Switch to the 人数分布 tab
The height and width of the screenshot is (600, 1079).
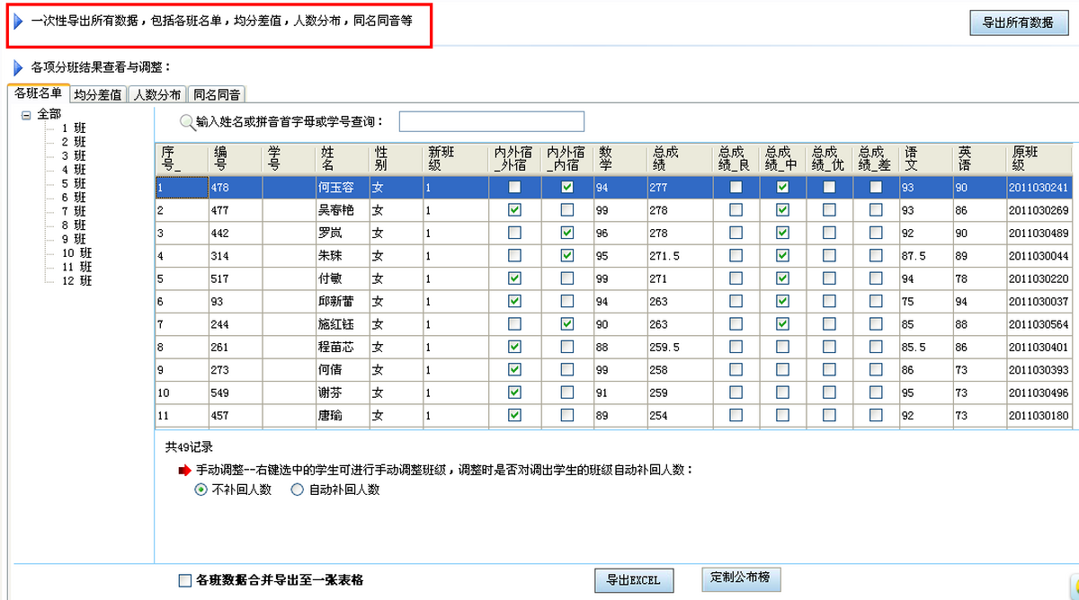click(157, 94)
